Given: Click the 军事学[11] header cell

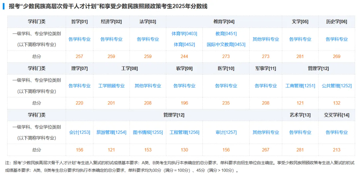Looking at the screenshot, I should (266, 68).
